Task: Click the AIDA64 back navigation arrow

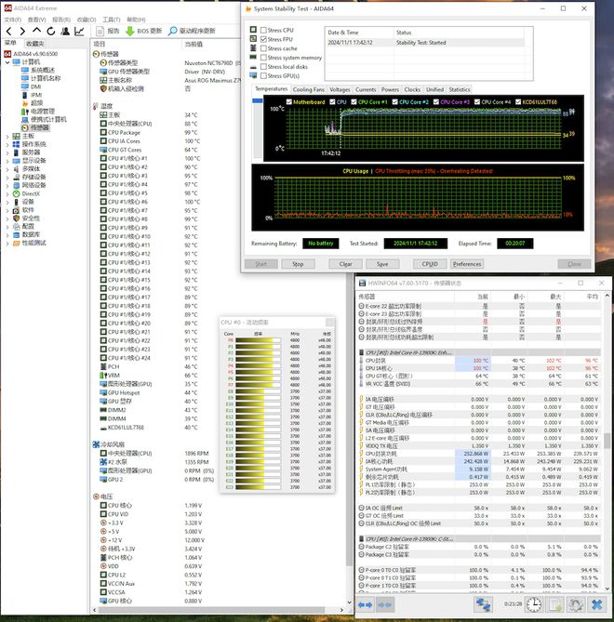Action: 9,31
